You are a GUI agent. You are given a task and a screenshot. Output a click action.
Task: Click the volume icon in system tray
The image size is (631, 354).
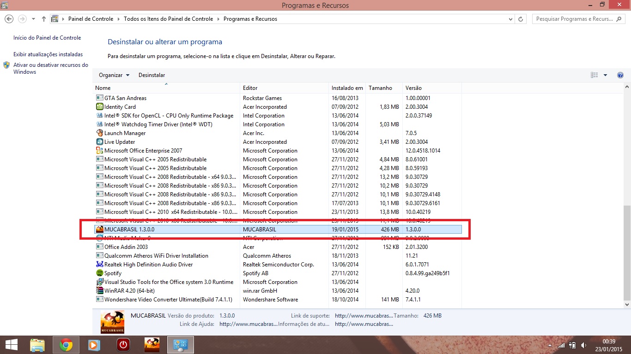tap(583, 345)
